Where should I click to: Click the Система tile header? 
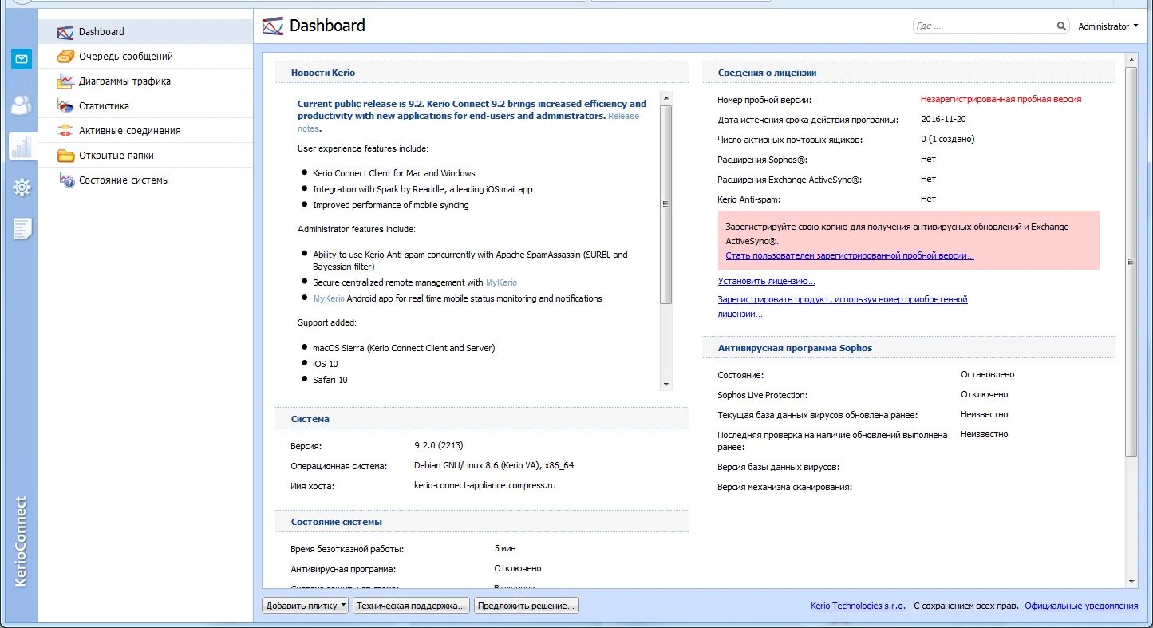point(481,419)
